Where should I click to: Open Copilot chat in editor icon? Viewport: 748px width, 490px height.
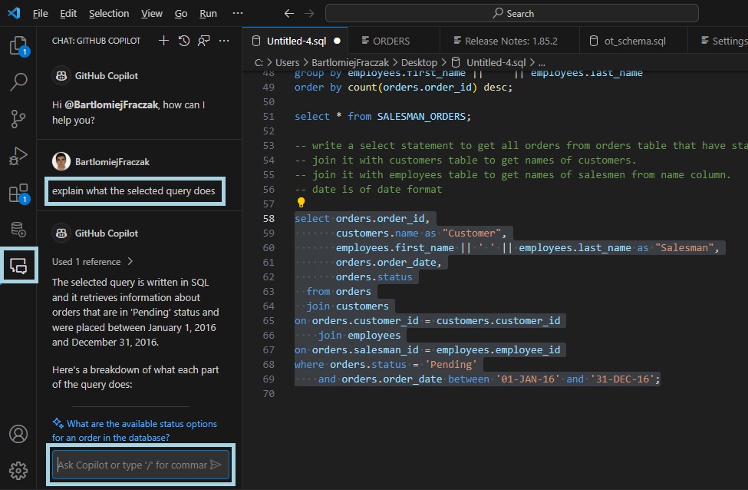(x=204, y=41)
